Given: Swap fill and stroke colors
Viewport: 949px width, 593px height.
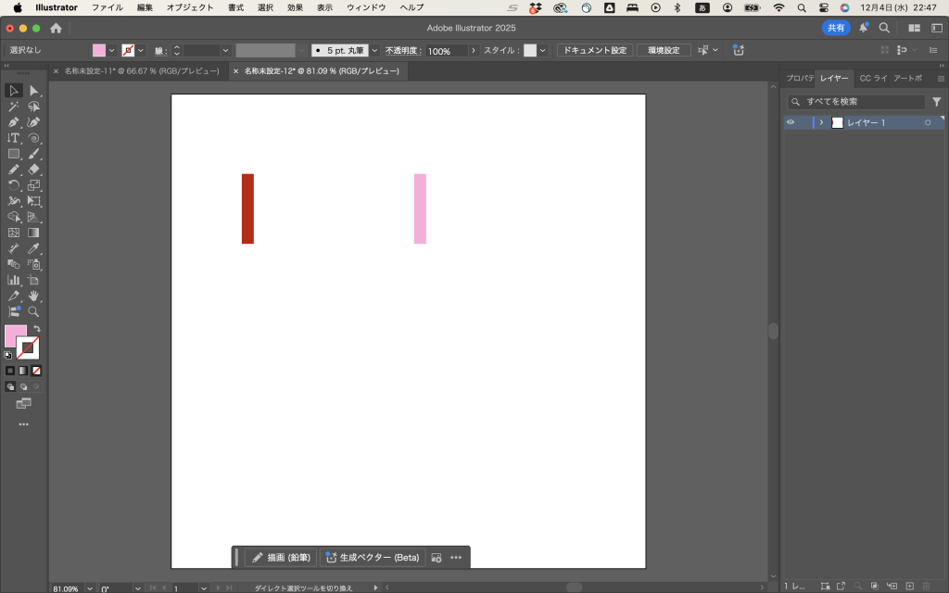Looking at the screenshot, I should 37,328.
